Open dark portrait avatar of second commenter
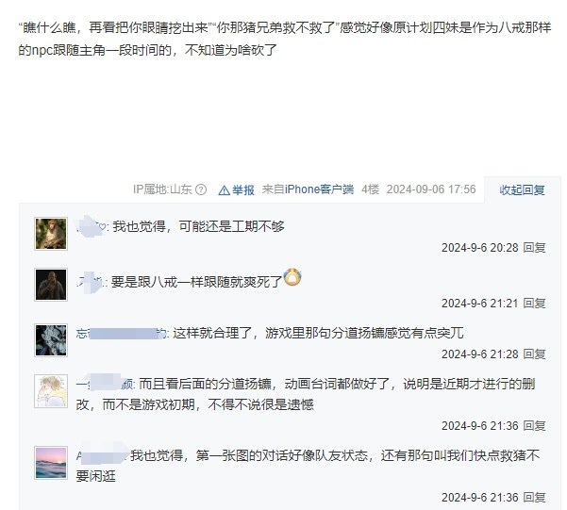 click(51, 285)
